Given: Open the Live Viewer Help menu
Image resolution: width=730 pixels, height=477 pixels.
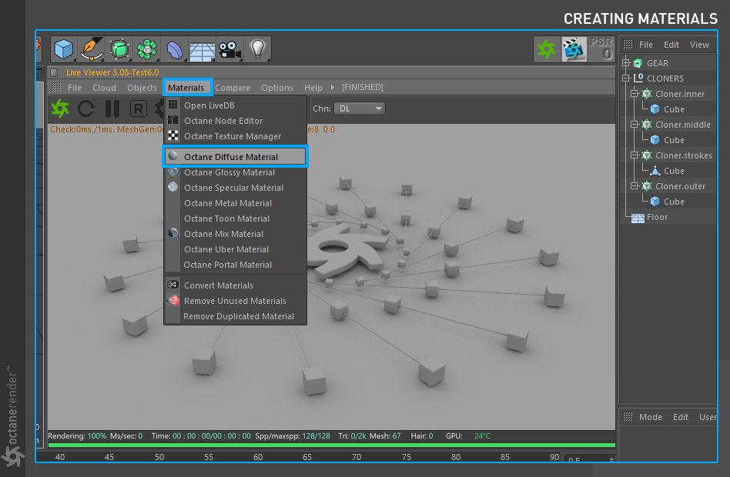Looking at the screenshot, I should (313, 88).
